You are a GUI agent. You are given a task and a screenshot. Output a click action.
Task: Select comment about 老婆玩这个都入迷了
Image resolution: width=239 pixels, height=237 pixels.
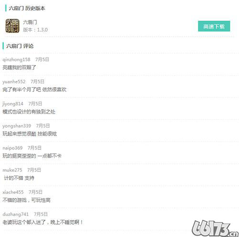coord(43,222)
